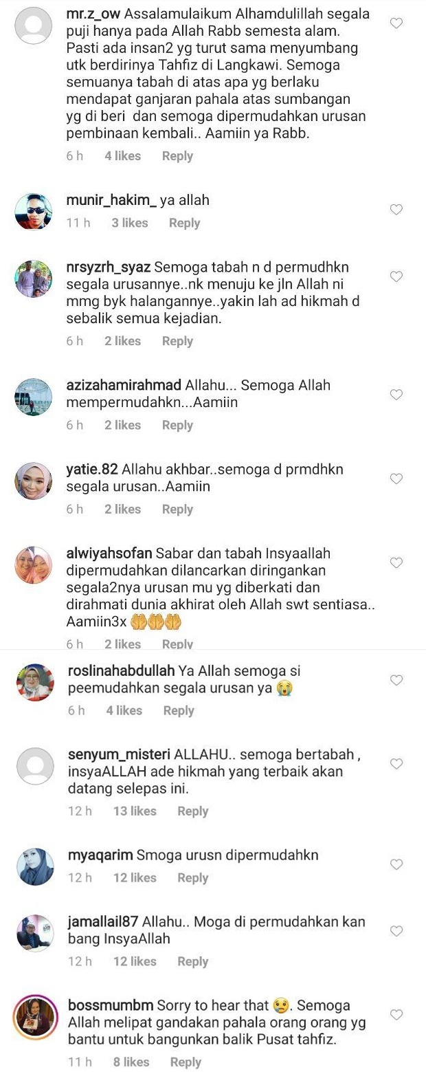Viewport: 426px width, 1072px height.
Task: Open yatie.82's profile avatar
Action: point(34,480)
